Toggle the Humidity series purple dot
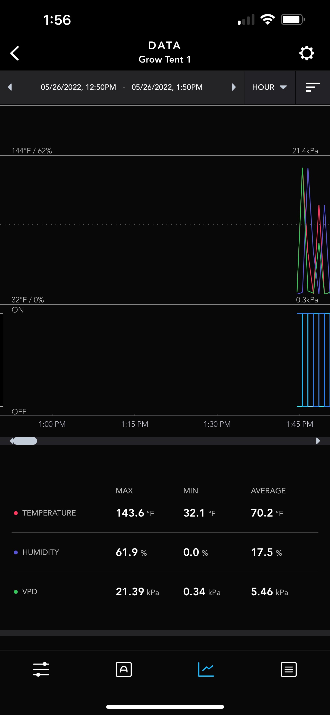This screenshot has height=715, width=330. (16, 552)
